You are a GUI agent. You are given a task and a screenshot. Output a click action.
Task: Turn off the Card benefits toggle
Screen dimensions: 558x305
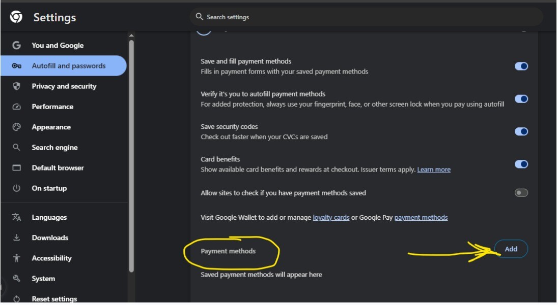pos(521,164)
